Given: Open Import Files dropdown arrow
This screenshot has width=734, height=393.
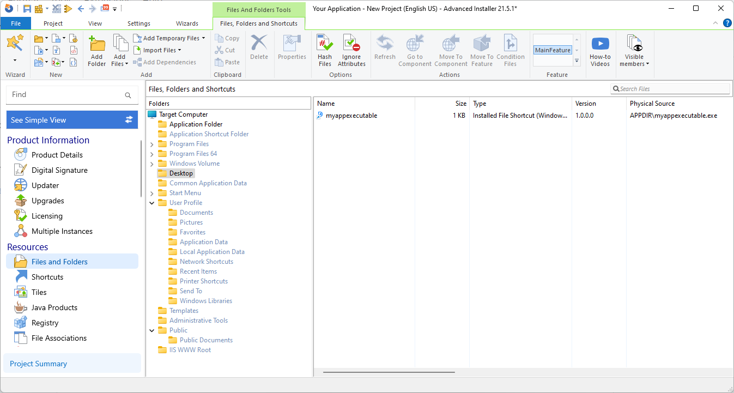Looking at the screenshot, I should [180, 50].
